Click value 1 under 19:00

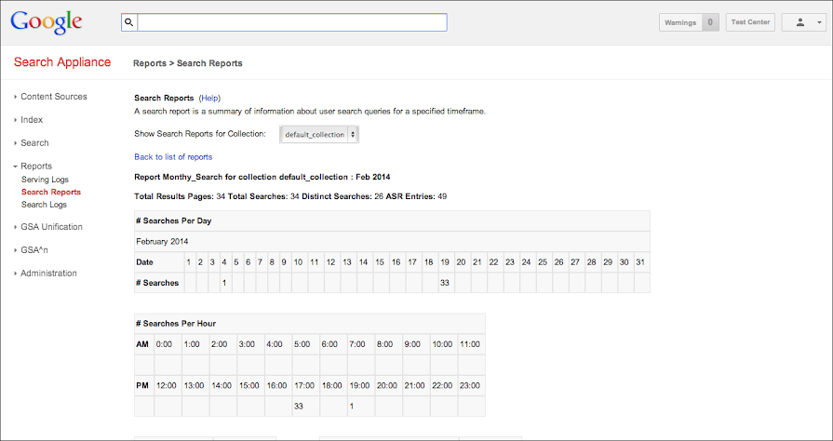pyautogui.click(x=359, y=406)
